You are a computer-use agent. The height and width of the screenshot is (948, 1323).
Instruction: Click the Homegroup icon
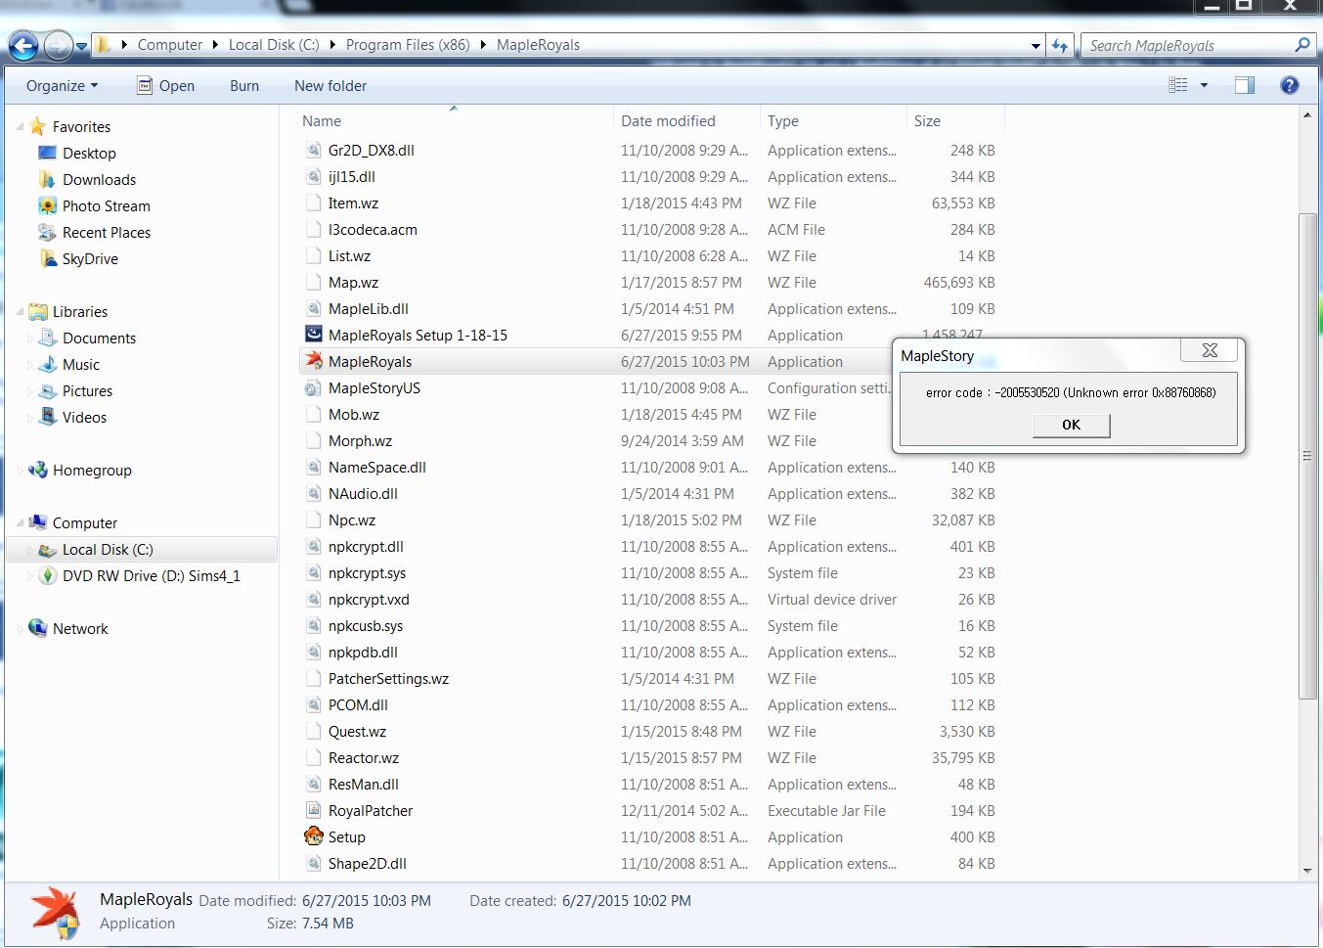[x=38, y=470]
